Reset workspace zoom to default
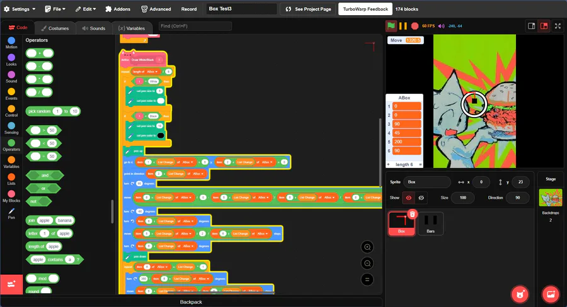The width and height of the screenshot is (567, 307). pos(367,279)
